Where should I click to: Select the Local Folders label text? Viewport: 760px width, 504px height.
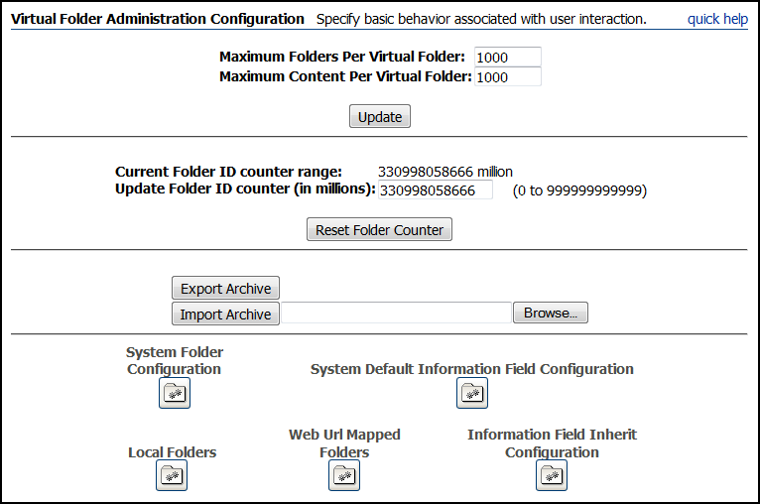click(172, 452)
